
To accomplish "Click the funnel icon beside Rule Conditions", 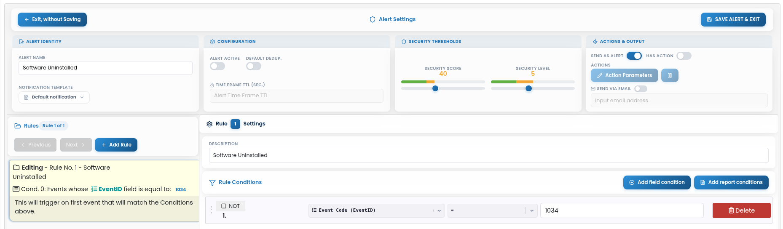I will [x=212, y=183].
